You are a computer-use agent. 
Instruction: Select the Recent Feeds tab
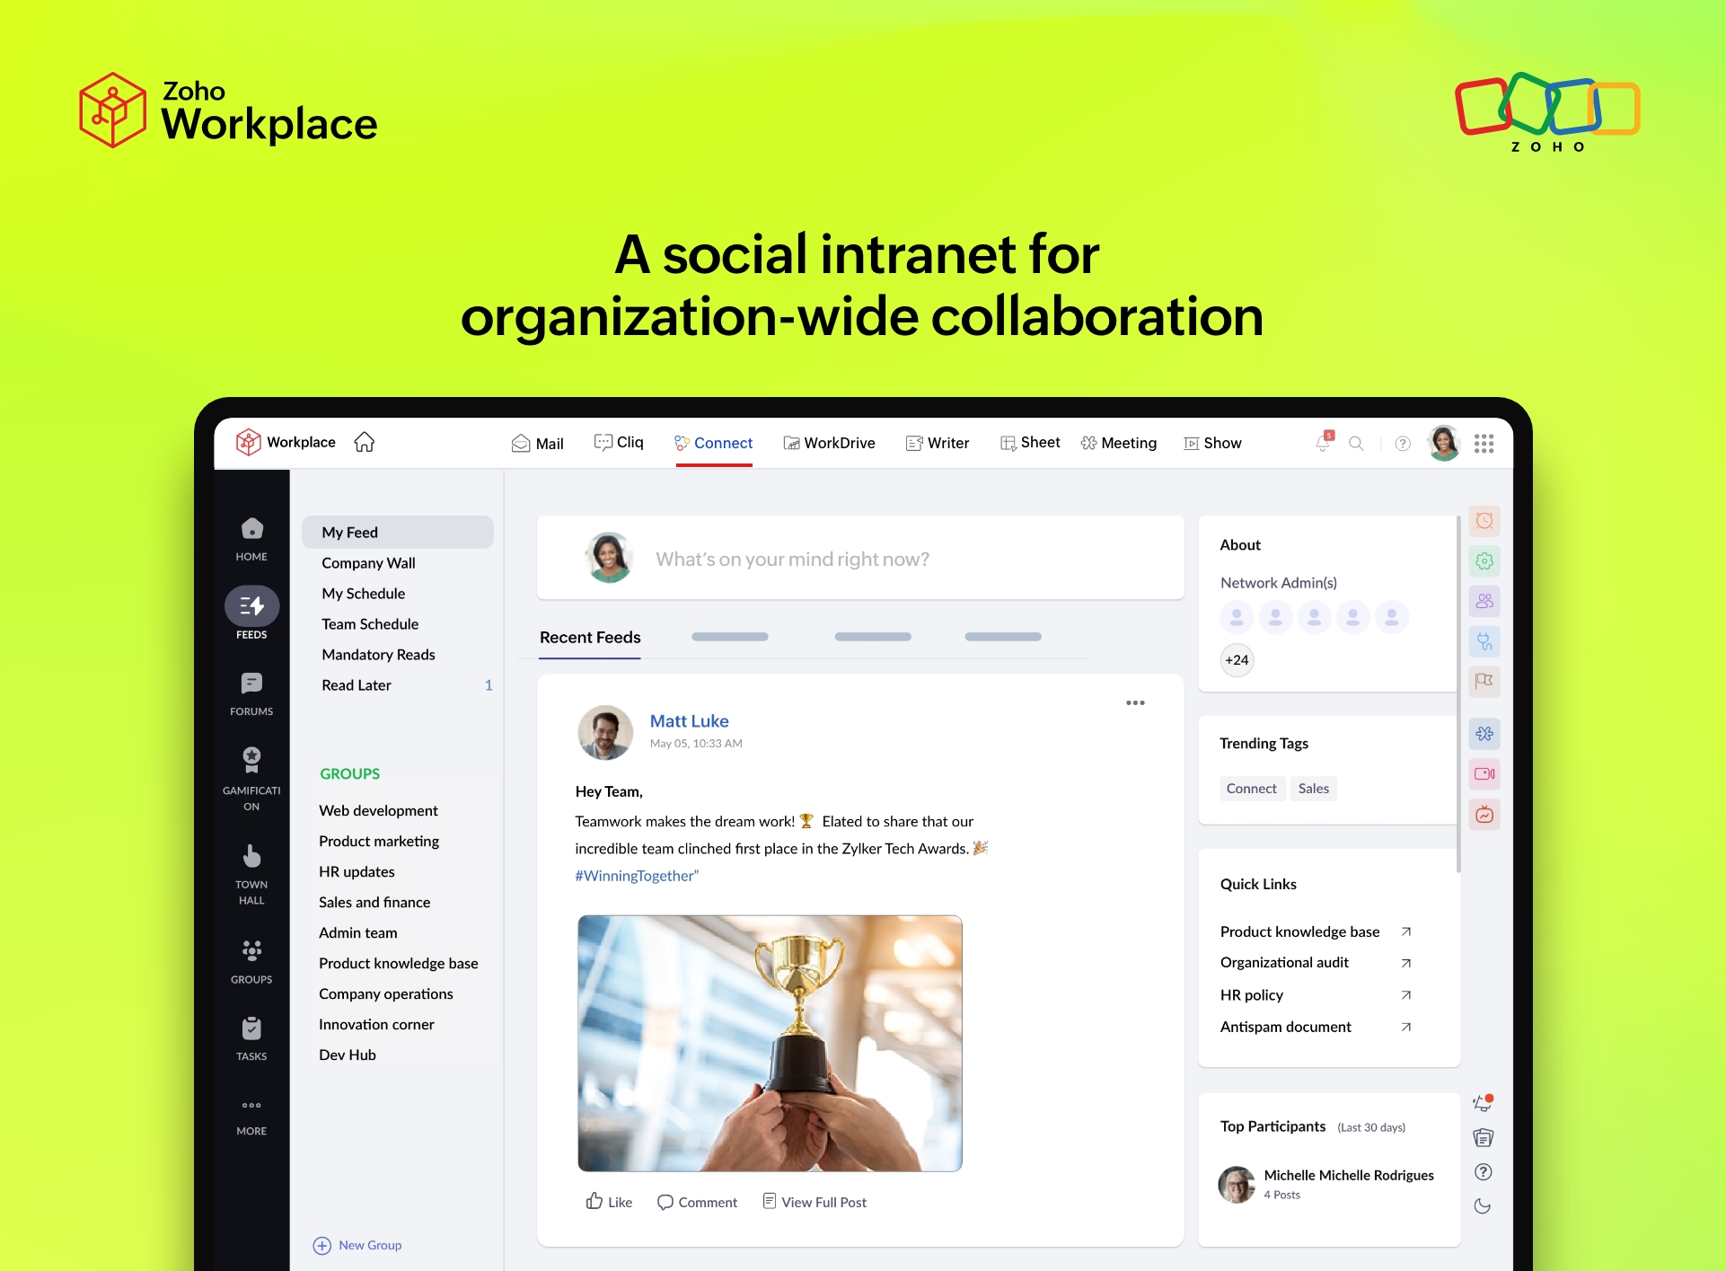pos(590,637)
